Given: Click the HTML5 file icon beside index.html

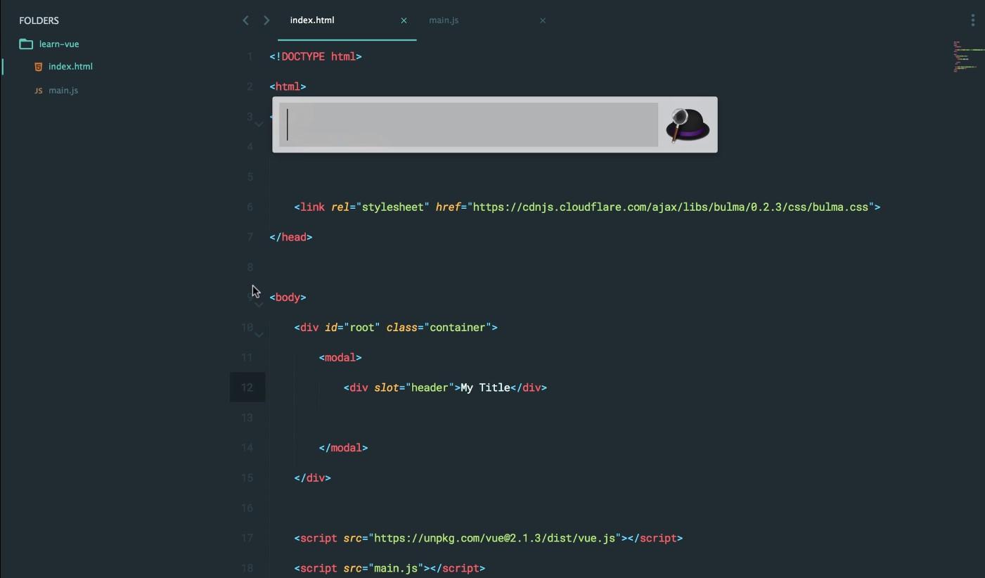Looking at the screenshot, I should click(x=38, y=67).
